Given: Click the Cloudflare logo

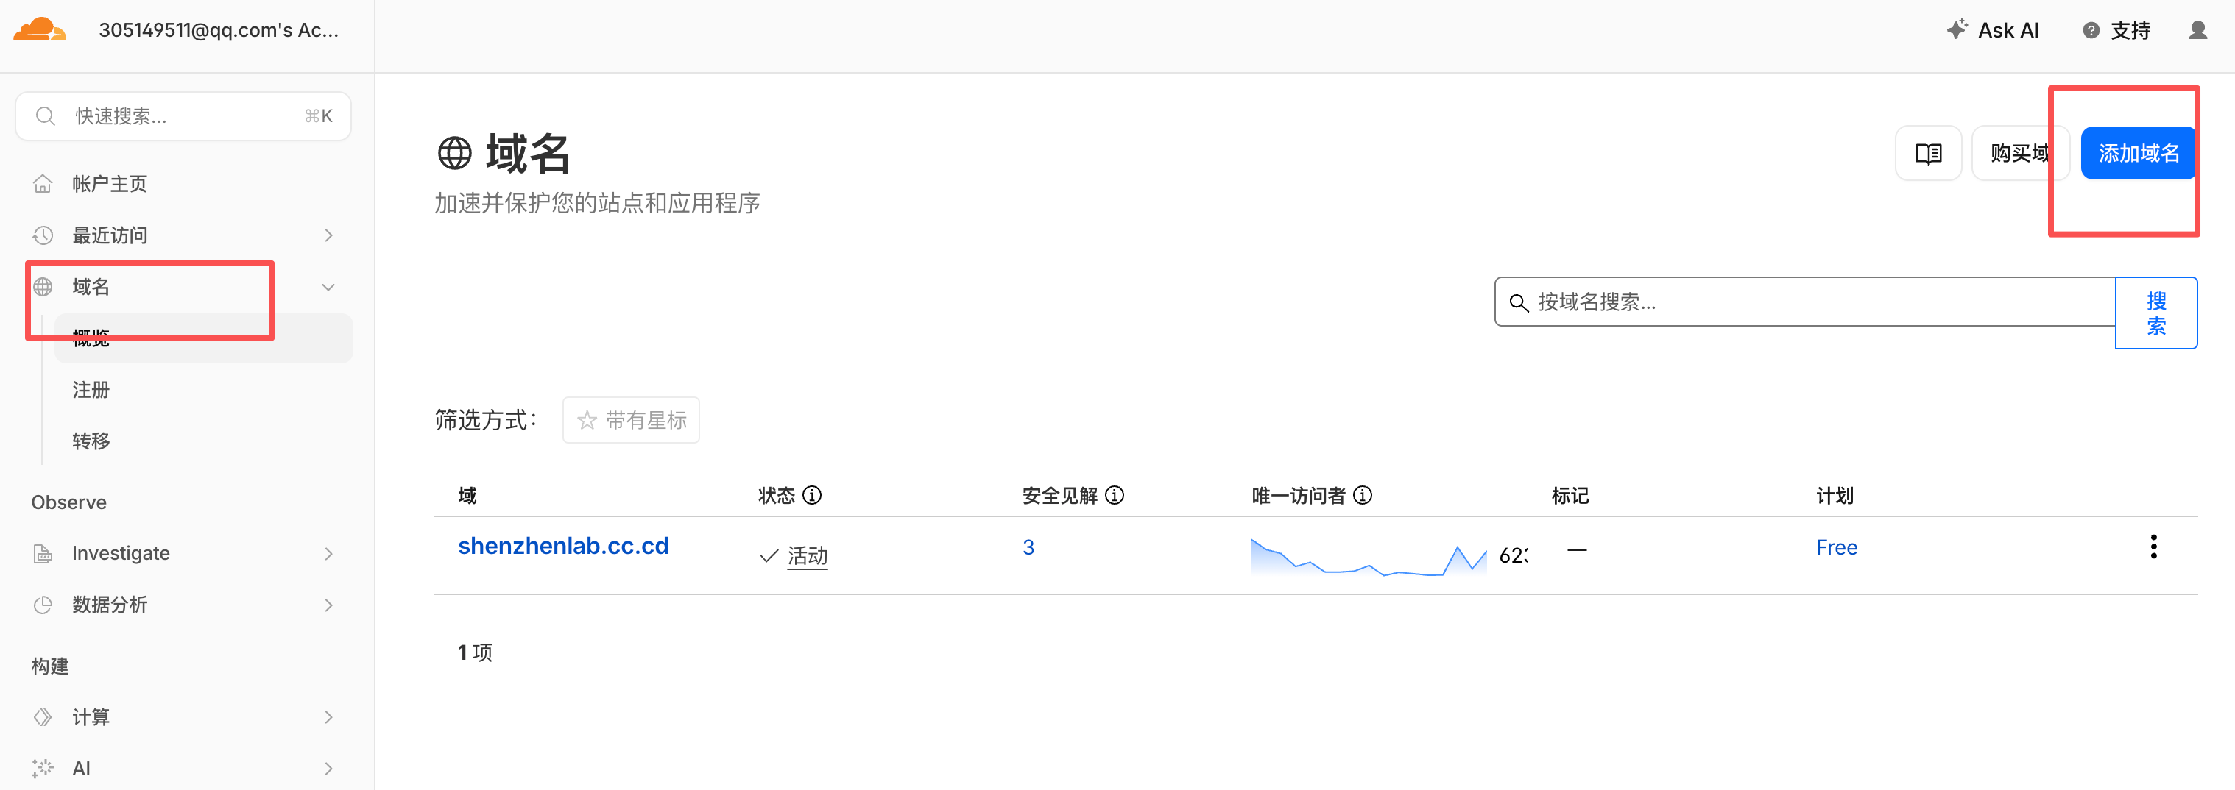Looking at the screenshot, I should click(x=39, y=29).
